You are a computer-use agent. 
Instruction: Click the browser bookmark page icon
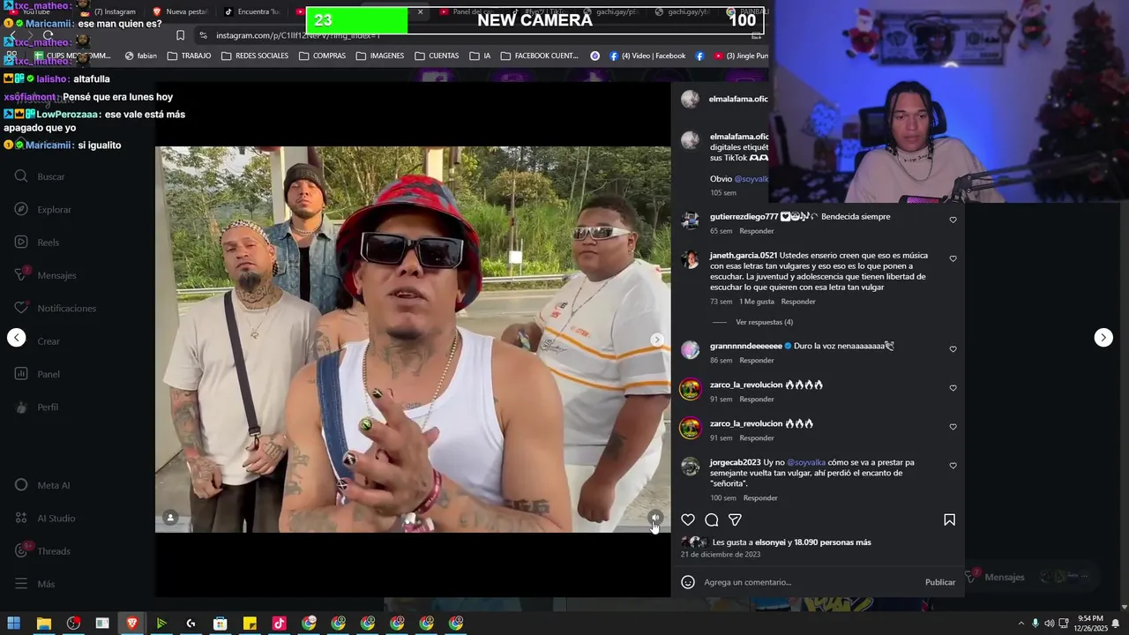180,35
